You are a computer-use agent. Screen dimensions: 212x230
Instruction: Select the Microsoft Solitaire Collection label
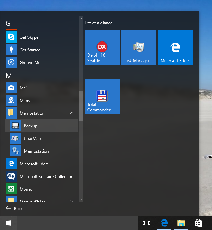pyautogui.click(x=46, y=176)
